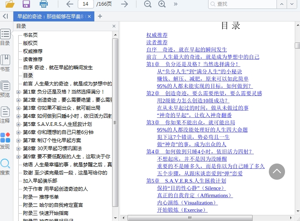Expand 第1章 in the outline tree
300x221 pixels.
(x=18, y=92)
